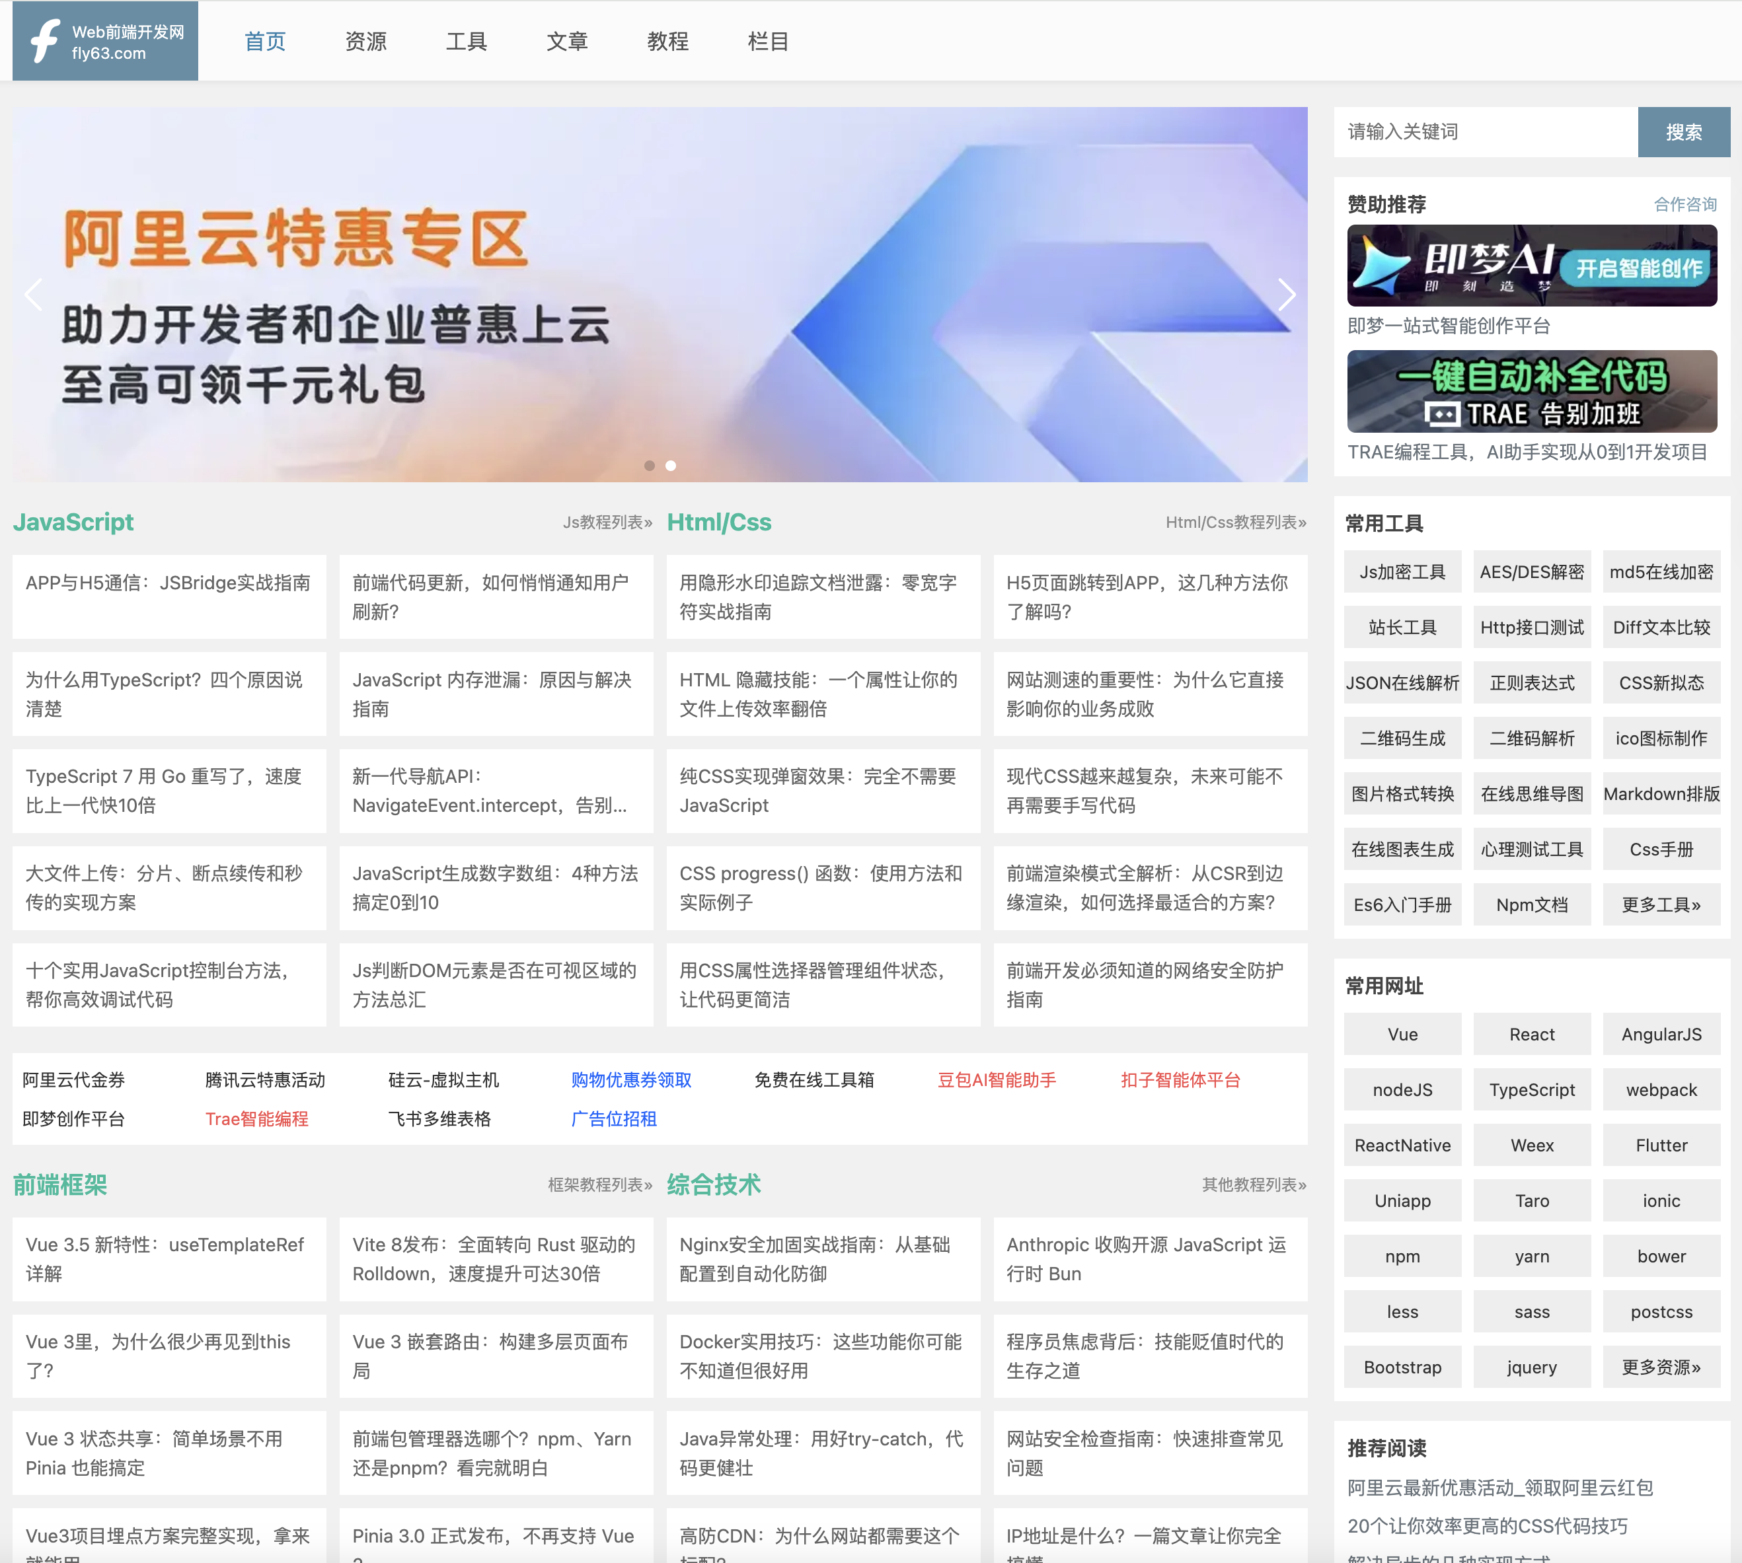The height and width of the screenshot is (1563, 1742).
Task: Click the carousel next arrow
Action: [x=1286, y=295]
